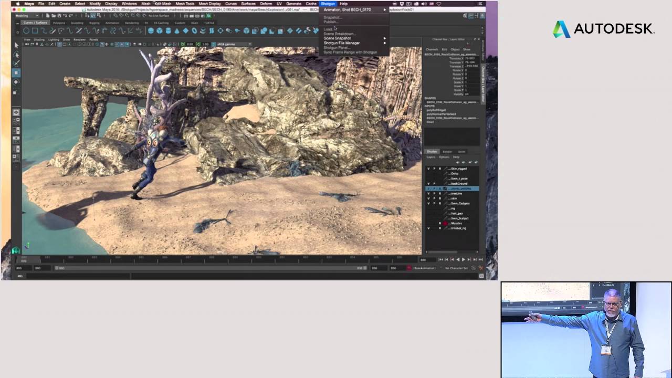Image resolution: width=672 pixels, height=378 pixels.
Task: Switch to the Rigging shelf tab
Action: pyautogui.click(x=94, y=23)
